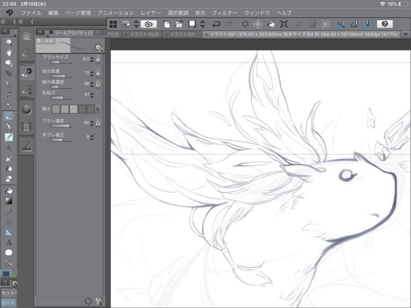Toggle snap to special ruler icon
This screenshot has height=308, width=411.
(354, 24)
